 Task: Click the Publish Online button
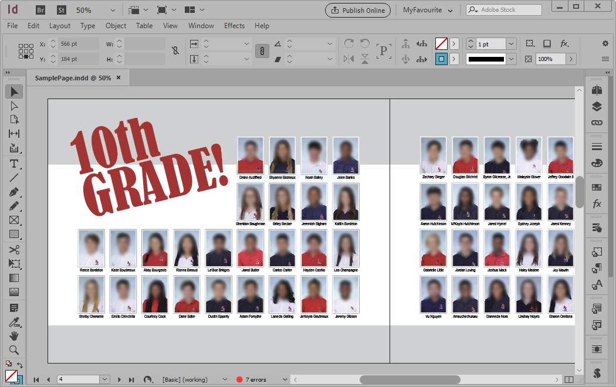coord(358,10)
